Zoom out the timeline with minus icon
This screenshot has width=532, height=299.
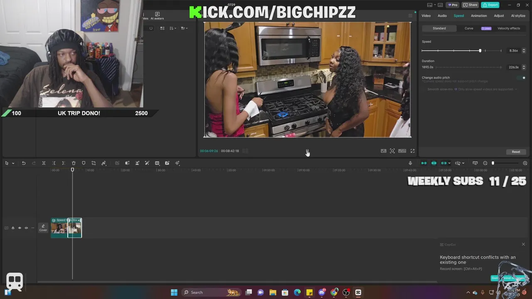coord(485,163)
